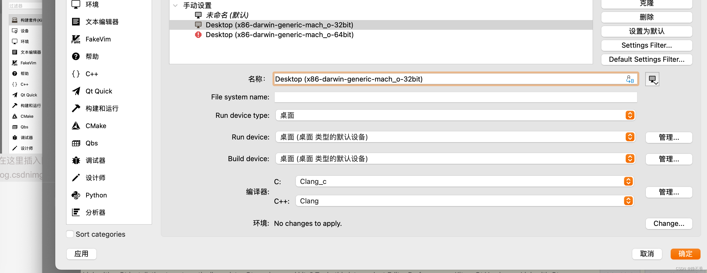Select the 环境 category in the sidebar
Image resolution: width=707 pixels, height=273 pixels.
pyautogui.click(x=25, y=41)
